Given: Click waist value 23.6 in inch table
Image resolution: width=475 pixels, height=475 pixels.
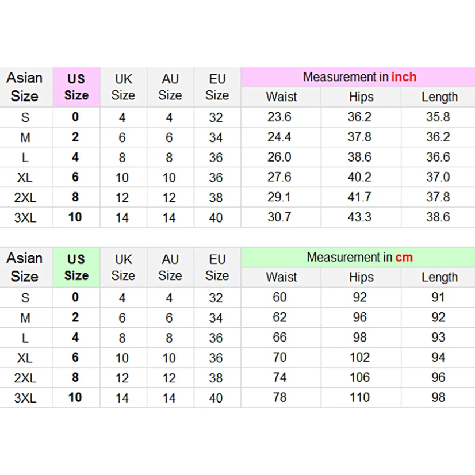Looking at the screenshot, I should pyautogui.click(x=279, y=117).
